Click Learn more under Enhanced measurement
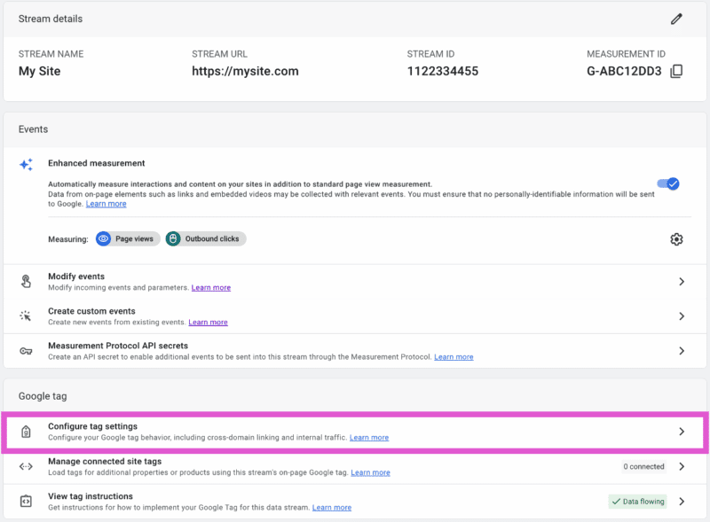710x522 pixels. 106,204
